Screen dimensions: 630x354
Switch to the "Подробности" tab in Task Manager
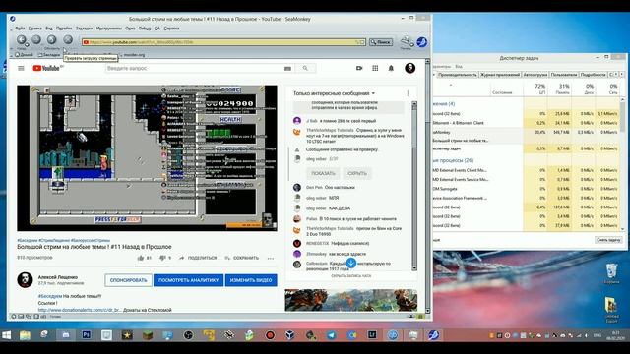pos(593,75)
